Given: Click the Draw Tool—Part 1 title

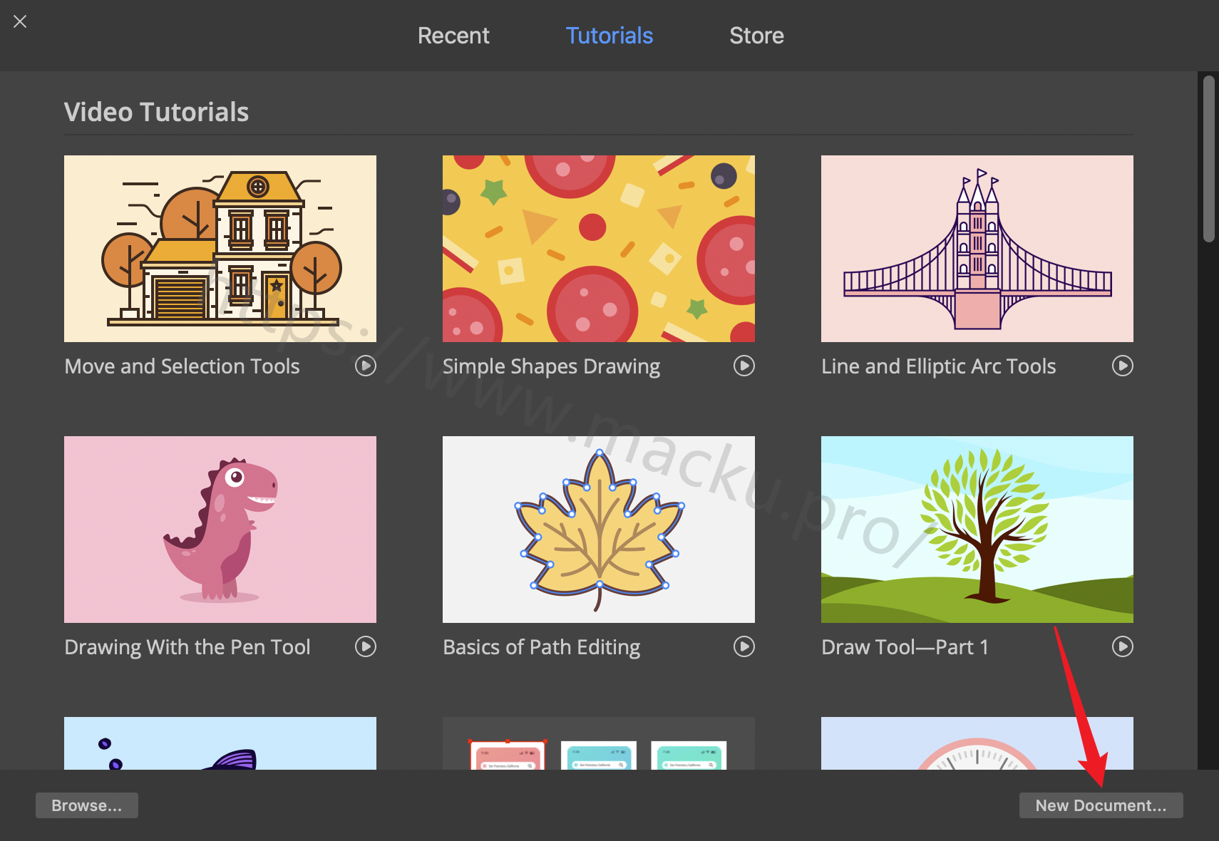Looking at the screenshot, I should 905,647.
